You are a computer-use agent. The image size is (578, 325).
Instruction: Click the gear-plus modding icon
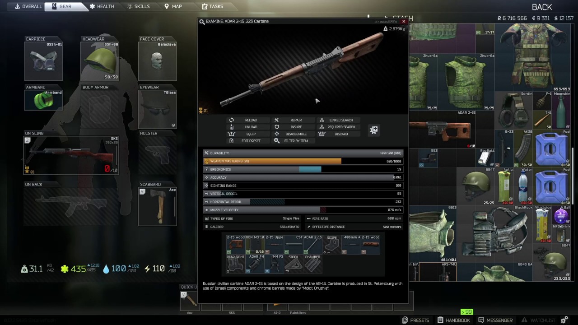pos(374,130)
